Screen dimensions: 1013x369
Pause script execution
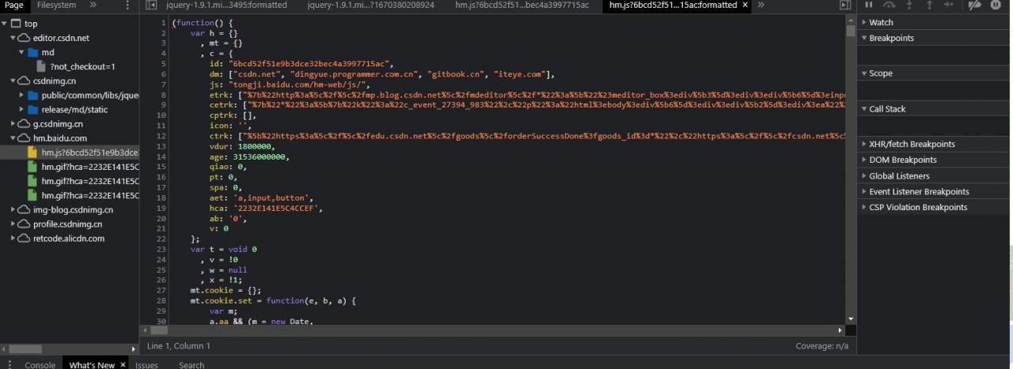[868, 5]
